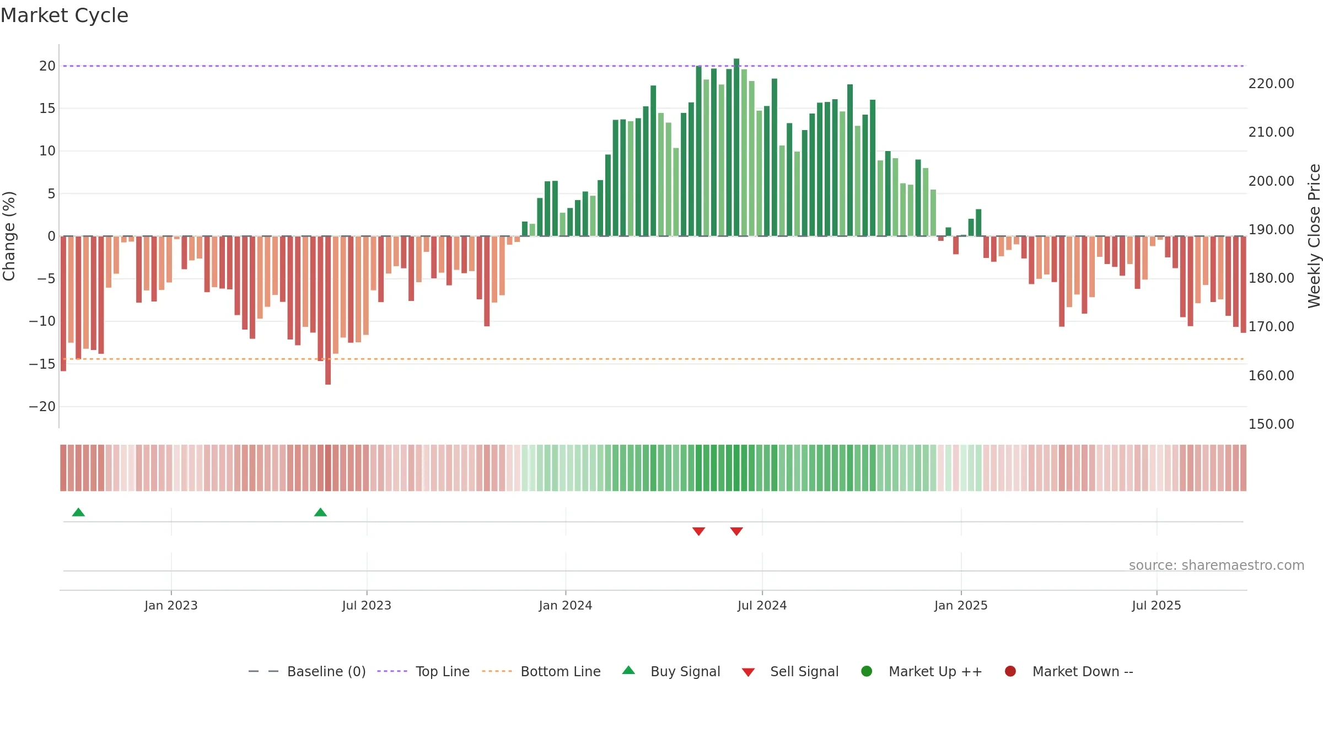Click the Weekly Close Price axis title
1323x744 pixels.
(1314, 236)
